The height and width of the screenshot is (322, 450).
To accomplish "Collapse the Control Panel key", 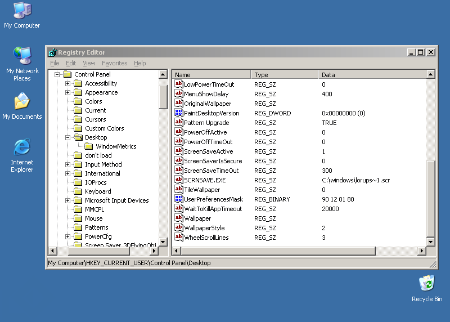I will coord(57,75).
